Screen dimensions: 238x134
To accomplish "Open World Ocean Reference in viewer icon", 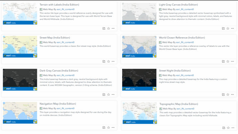I will coord(223,61).
